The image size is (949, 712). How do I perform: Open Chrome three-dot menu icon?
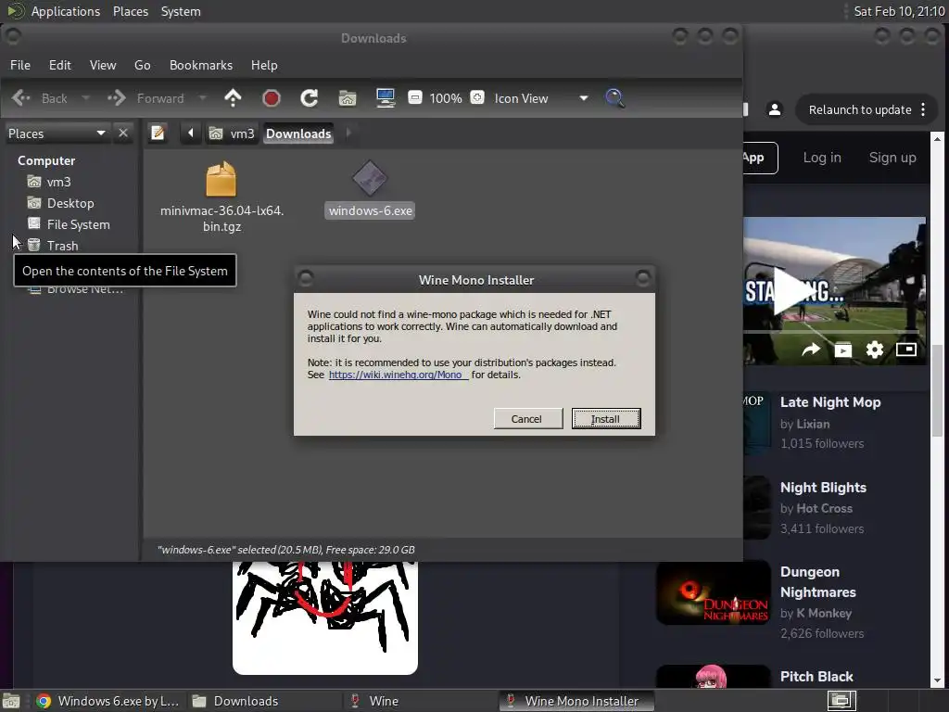(923, 109)
